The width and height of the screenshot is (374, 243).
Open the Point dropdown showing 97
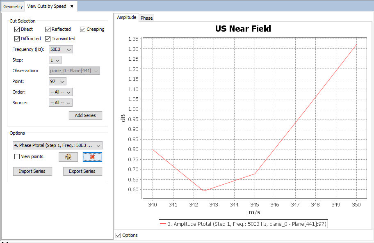coord(57,81)
